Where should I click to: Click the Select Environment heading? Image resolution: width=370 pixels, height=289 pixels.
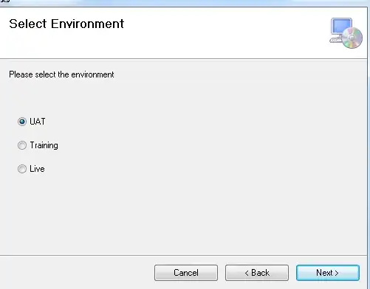click(x=66, y=24)
